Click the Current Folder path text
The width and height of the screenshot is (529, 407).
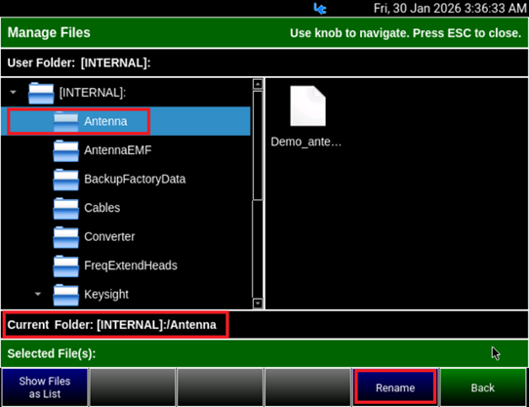click(x=111, y=325)
